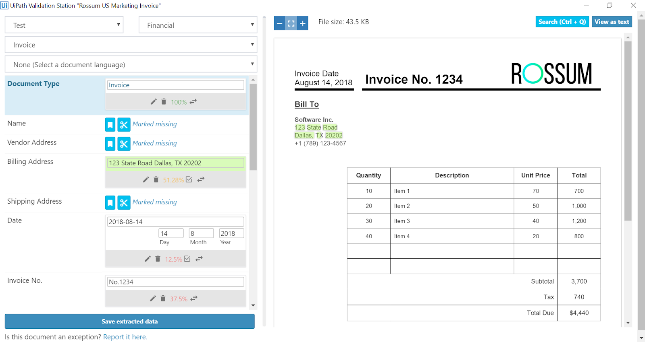Viewport: 645px width, 342px height.
Task: Click the fields panel scrollbar thumb
Action: point(253,127)
